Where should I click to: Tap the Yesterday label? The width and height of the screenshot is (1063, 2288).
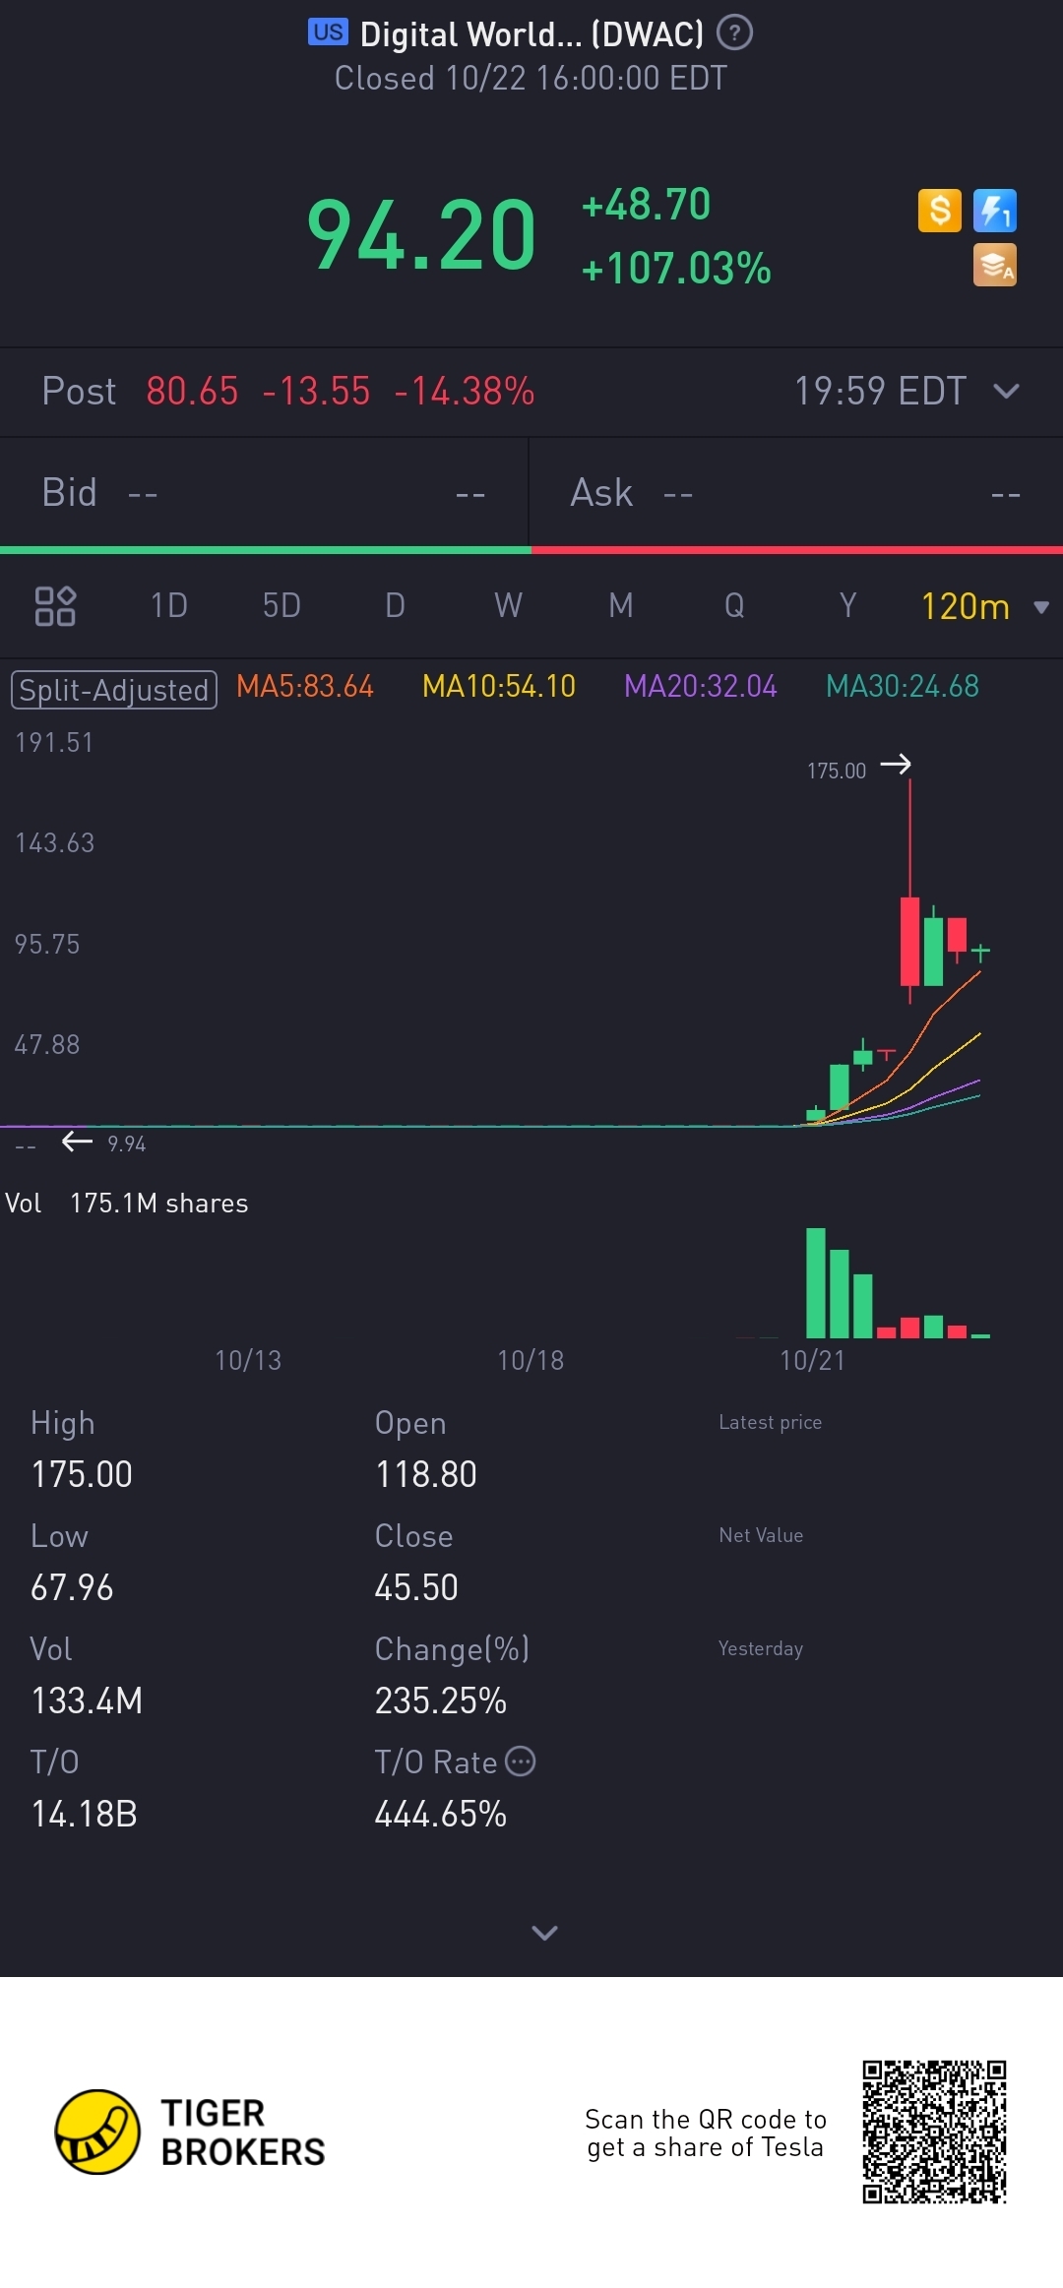tap(761, 1648)
